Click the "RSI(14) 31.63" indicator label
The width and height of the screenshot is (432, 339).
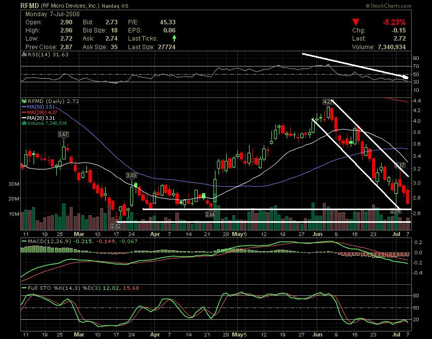48,54
